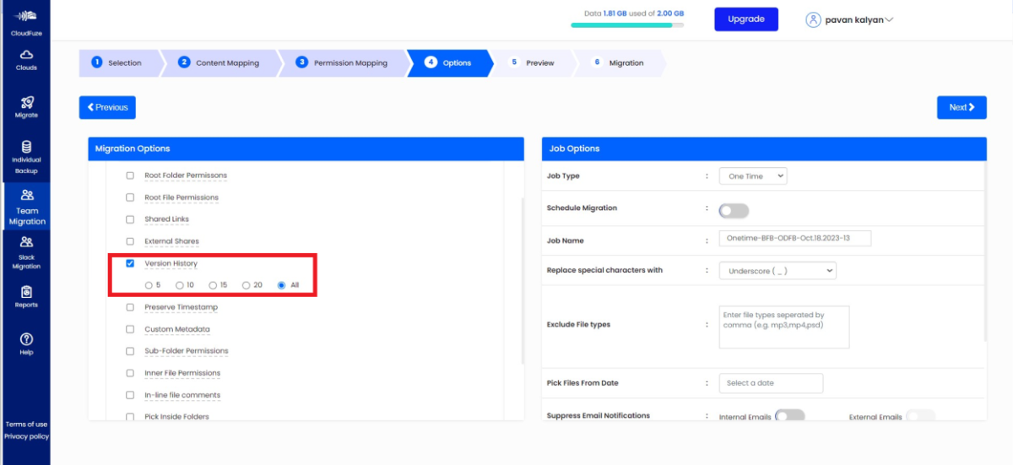This screenshot has width=1013, height=465.
Task: Open the pavan kalyan user menu
Action: pos(850,19)
